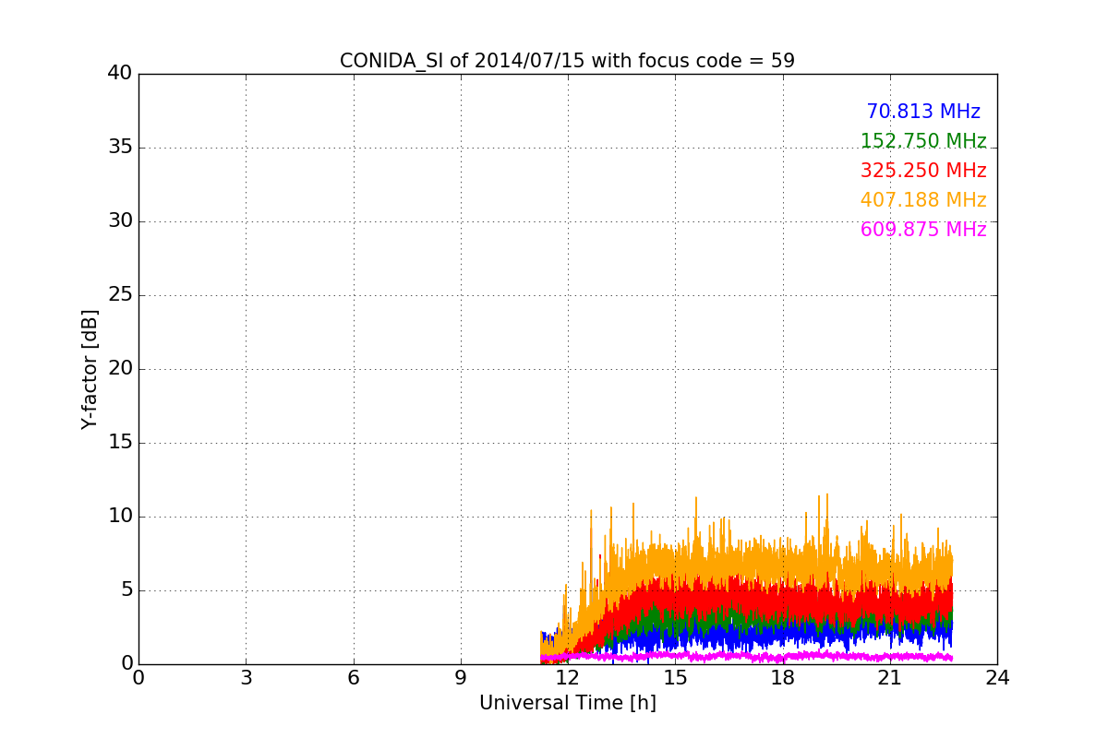1108x738 pixels.
Task: Select the 325.250 MHz legend label
Action: point(923,171)
